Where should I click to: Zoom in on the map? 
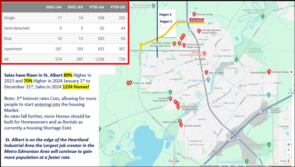coord(288,150)
